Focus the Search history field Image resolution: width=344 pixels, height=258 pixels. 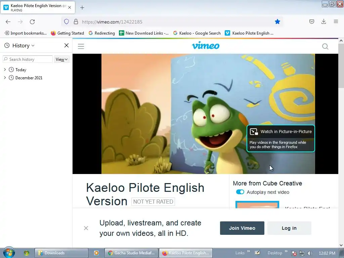pos(28,59)
